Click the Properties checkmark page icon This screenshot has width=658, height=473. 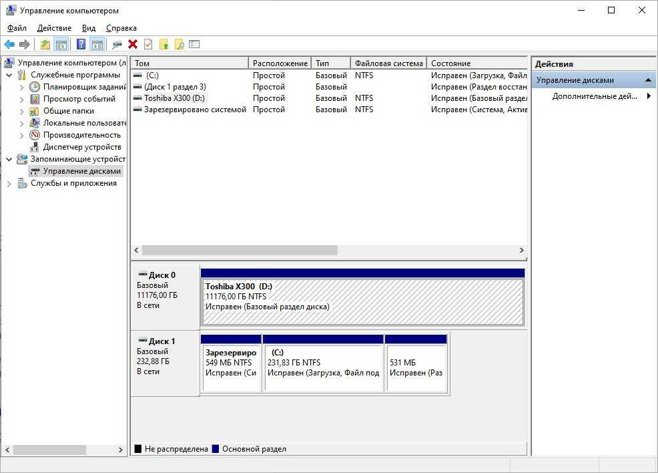[148, 45]
